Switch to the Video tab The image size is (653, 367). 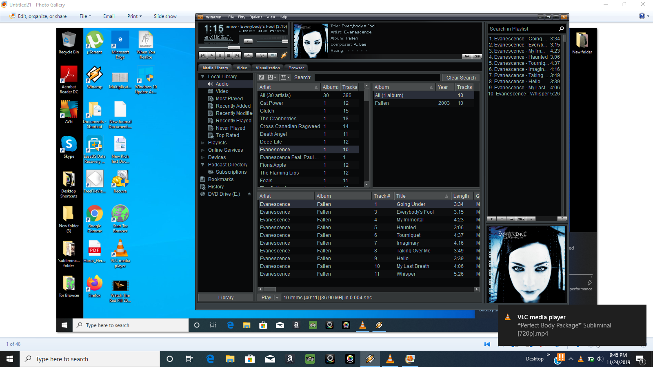[x=242, y=68]
